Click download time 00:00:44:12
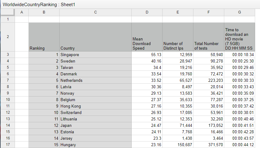The width and height of the screenshot is (260, 148). pos(240,145)
